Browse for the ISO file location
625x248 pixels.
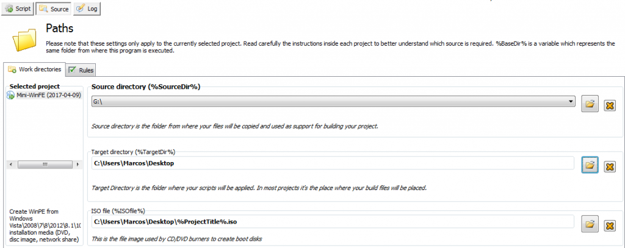[x=589, y=225]
